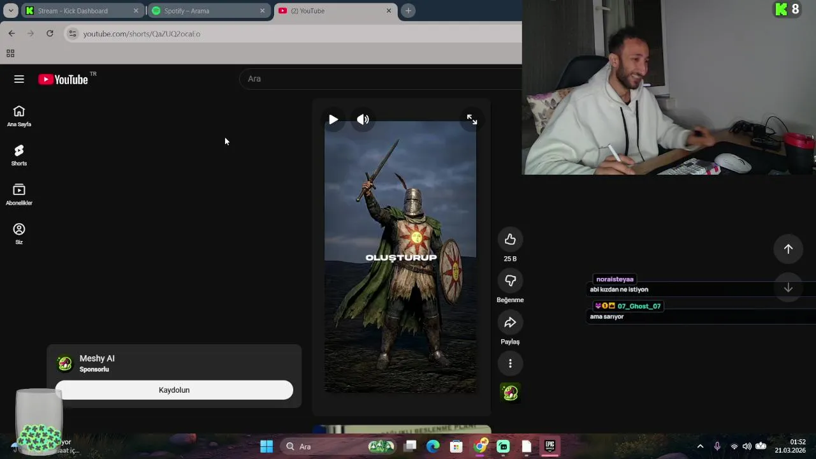Close the Kick Dashboard tab
Screen dimensions: 816x459
click(x=136, y=11)
